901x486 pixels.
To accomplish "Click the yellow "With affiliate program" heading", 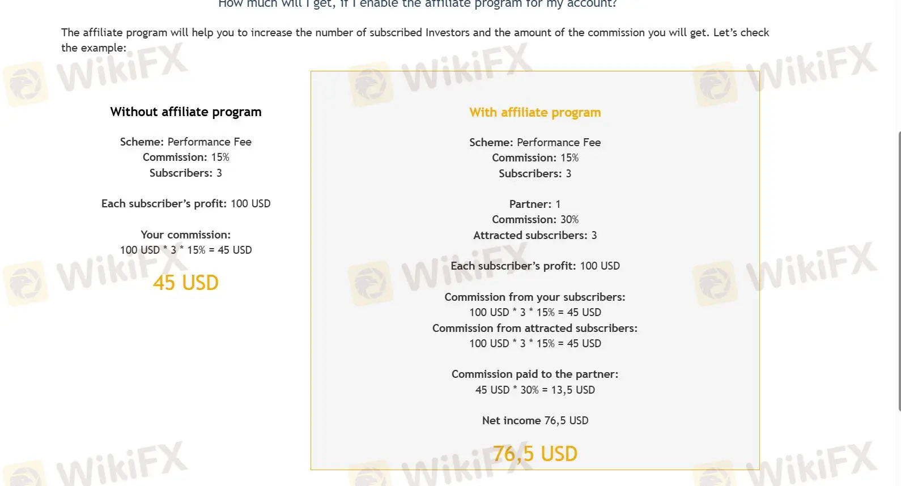I will pyautogui.click(x=535, y=112).
